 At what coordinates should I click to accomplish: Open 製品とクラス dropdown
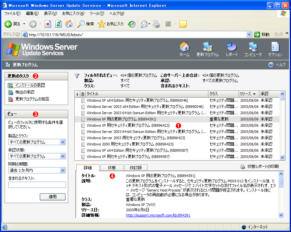(63, 142)
